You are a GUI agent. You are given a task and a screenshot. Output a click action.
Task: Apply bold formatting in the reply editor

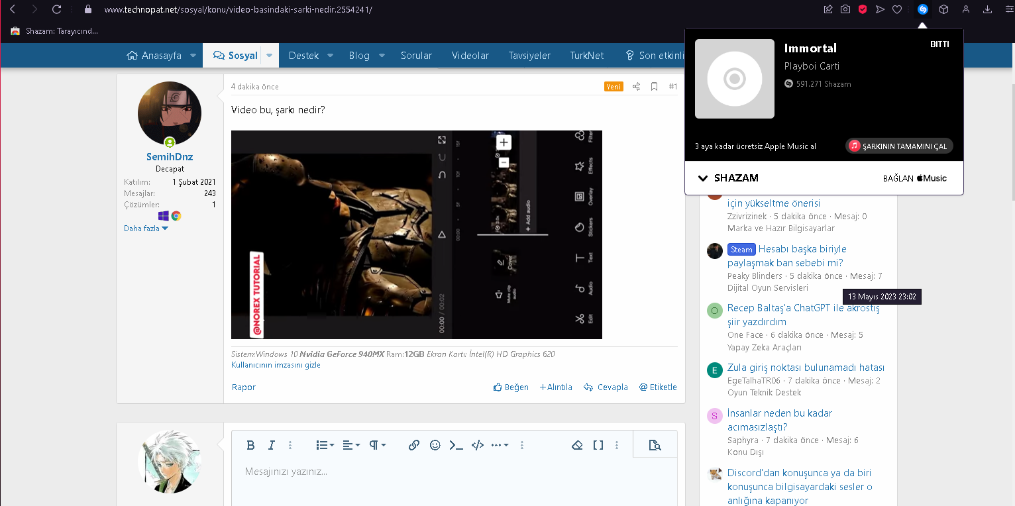coord(250,445)
